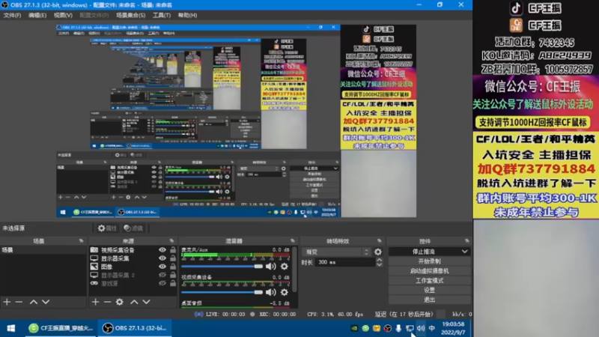Expand arrow beside 停止推流
This screenshot has width=599, height=337.
point(464,252)
